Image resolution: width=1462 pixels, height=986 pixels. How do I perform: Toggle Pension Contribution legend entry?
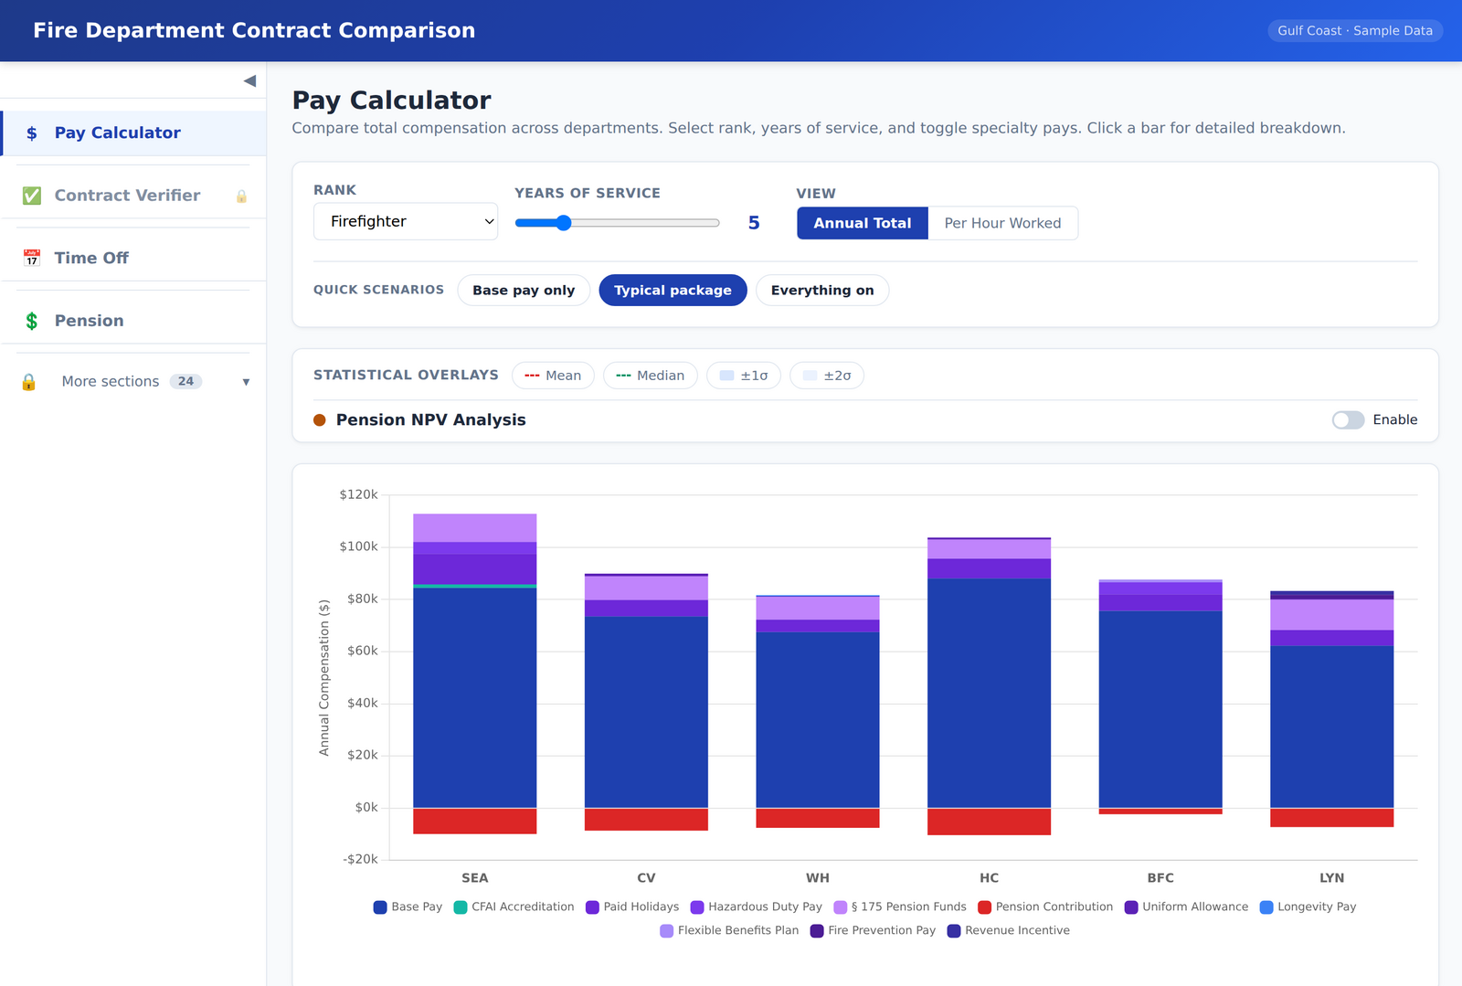point(1045,907)
